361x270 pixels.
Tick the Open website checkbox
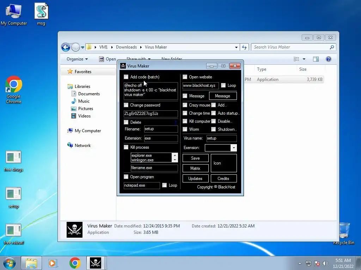pyautogui.click(x=185, y=77)
